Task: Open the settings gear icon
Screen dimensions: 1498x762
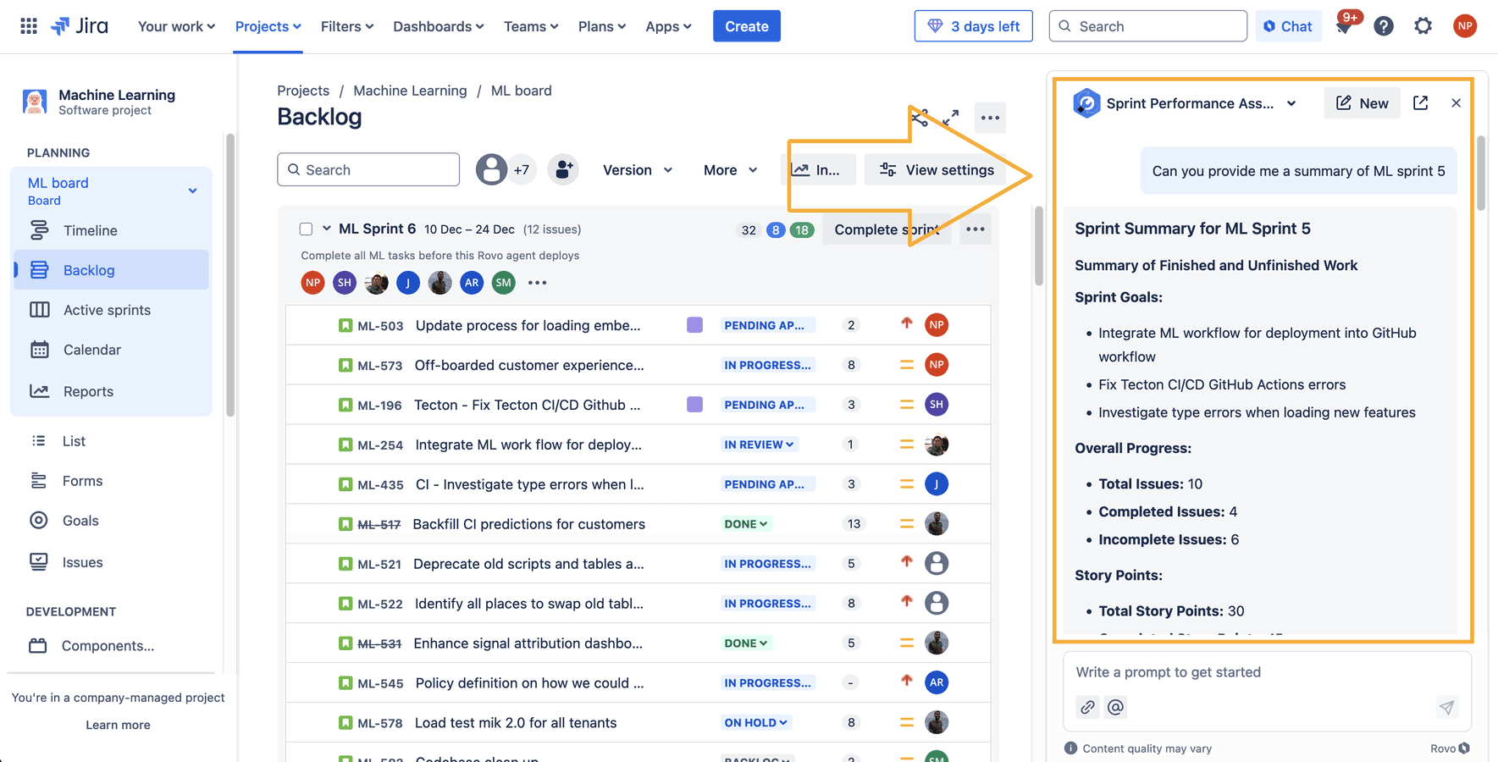Action: click(x=1423, y=26)
